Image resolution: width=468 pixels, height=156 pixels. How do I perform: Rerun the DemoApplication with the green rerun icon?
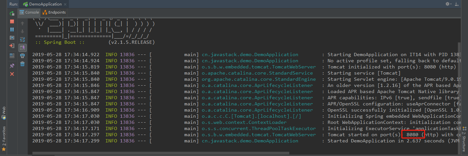pyautogui.click(x=12, y=13)
